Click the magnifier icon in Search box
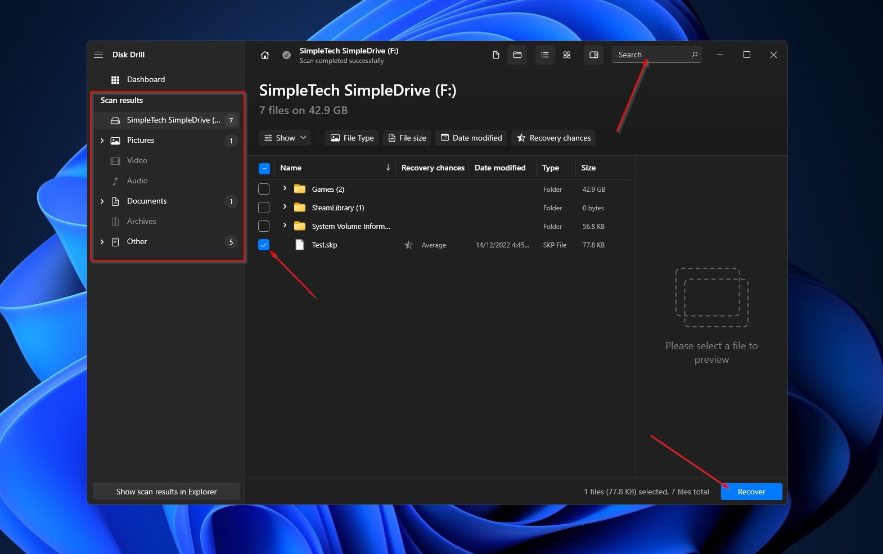 (694, 55)
